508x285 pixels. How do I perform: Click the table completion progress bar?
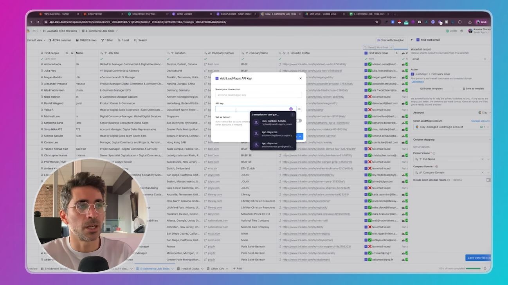(473, 269)
